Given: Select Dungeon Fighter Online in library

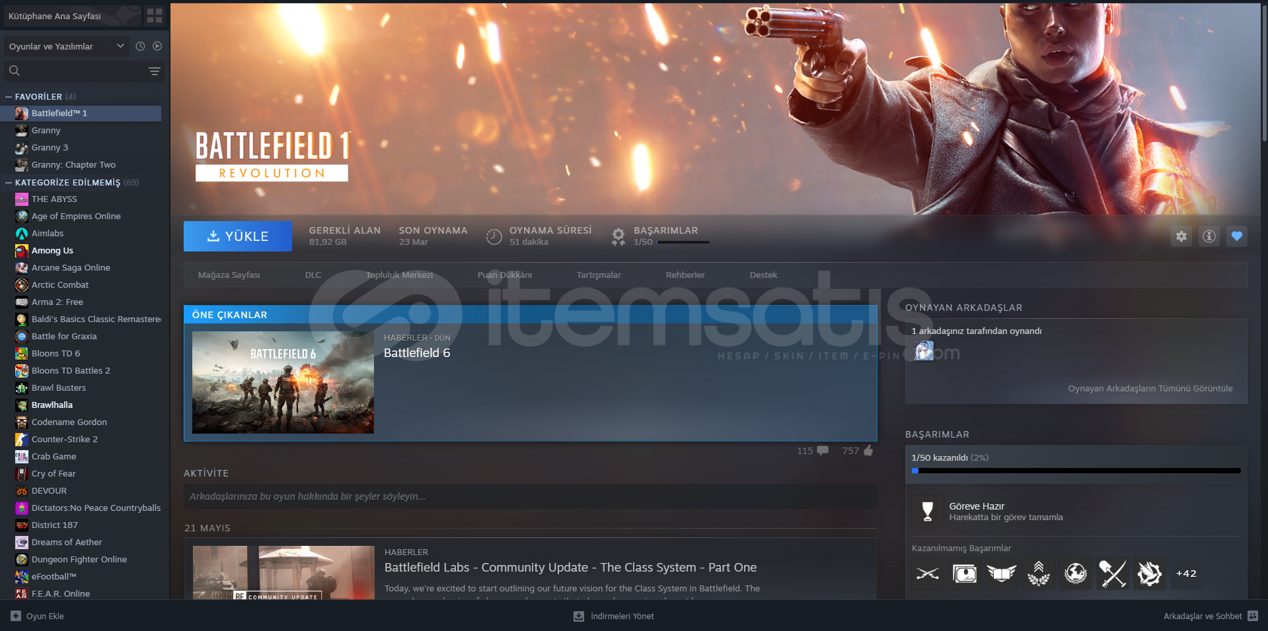Looking at the screenshot, I should pyautogui.click(x=79, y=560).
